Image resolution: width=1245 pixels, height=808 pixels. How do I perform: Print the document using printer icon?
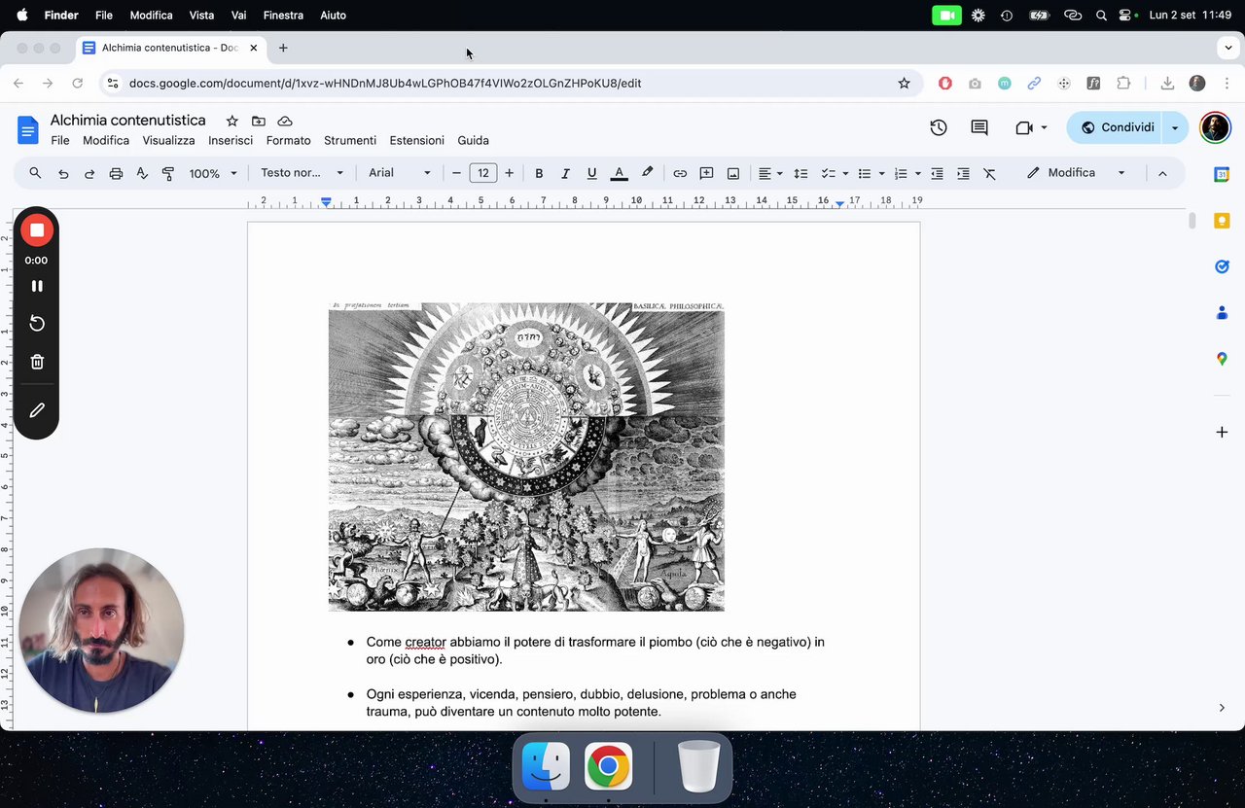pyautogui.click(x=116, y=173)
